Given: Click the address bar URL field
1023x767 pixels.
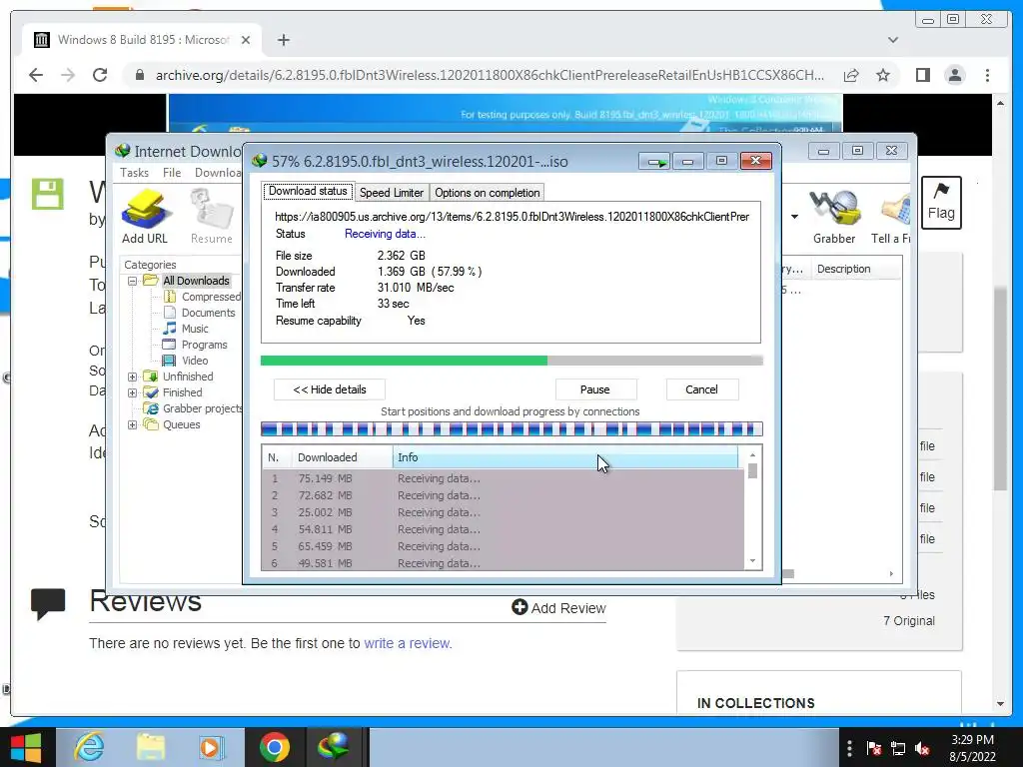Looking at the screenshot, I should point(490,75).
